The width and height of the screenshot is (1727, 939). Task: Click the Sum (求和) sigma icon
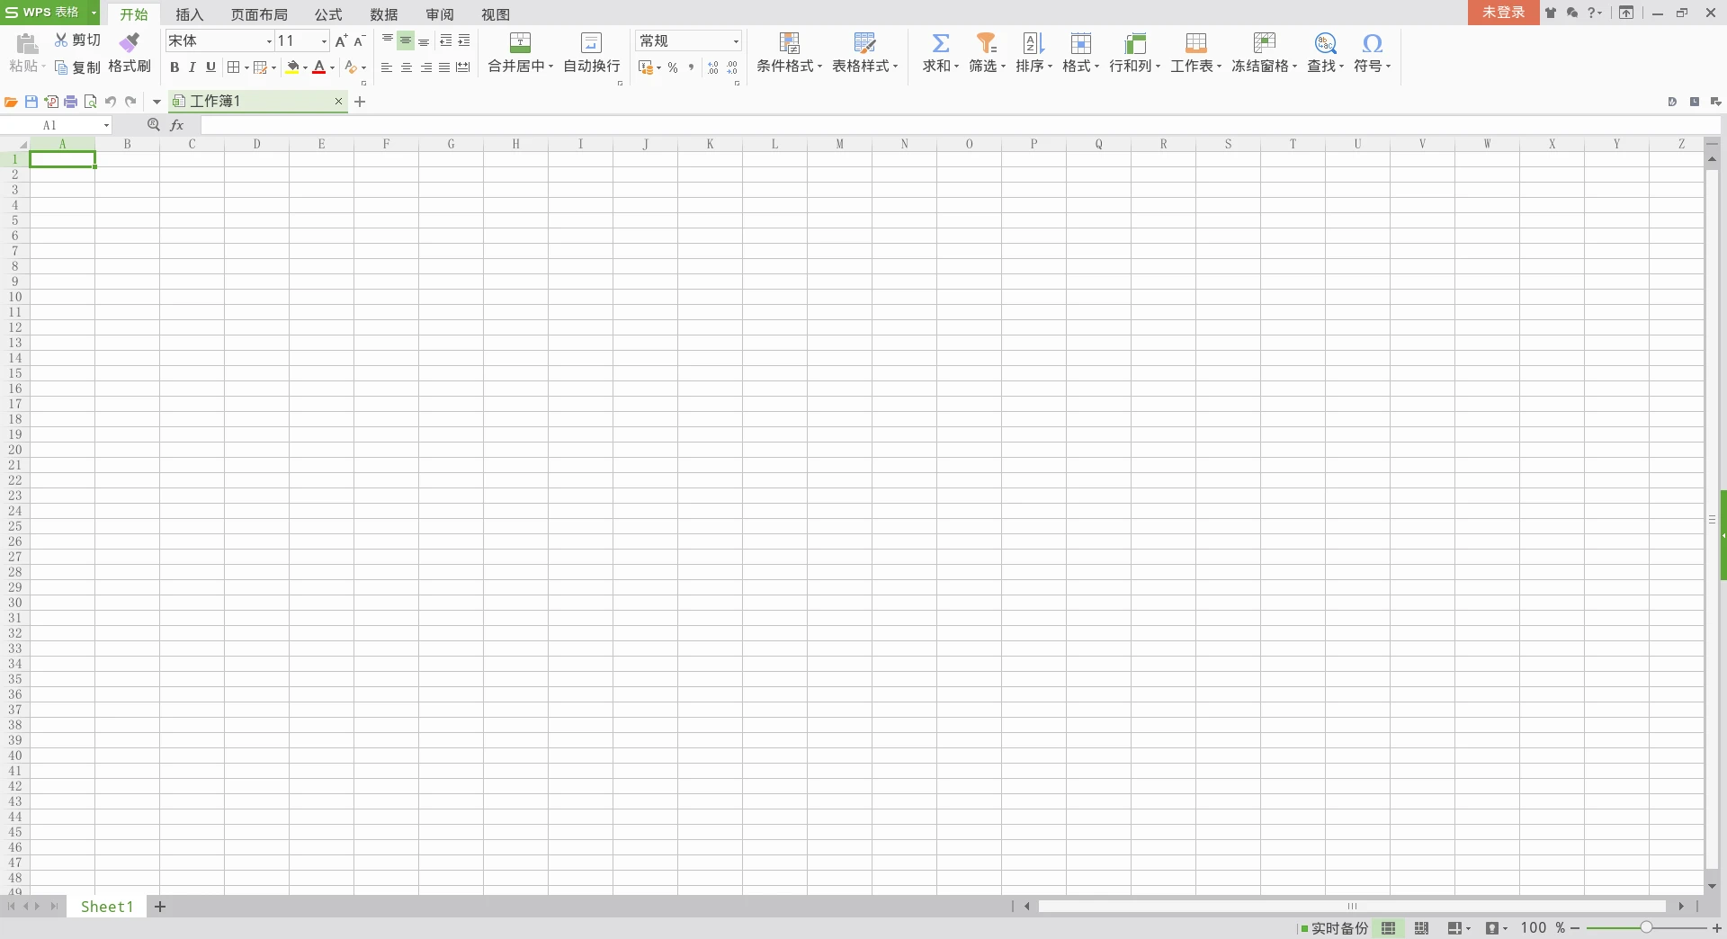(940, 43)
